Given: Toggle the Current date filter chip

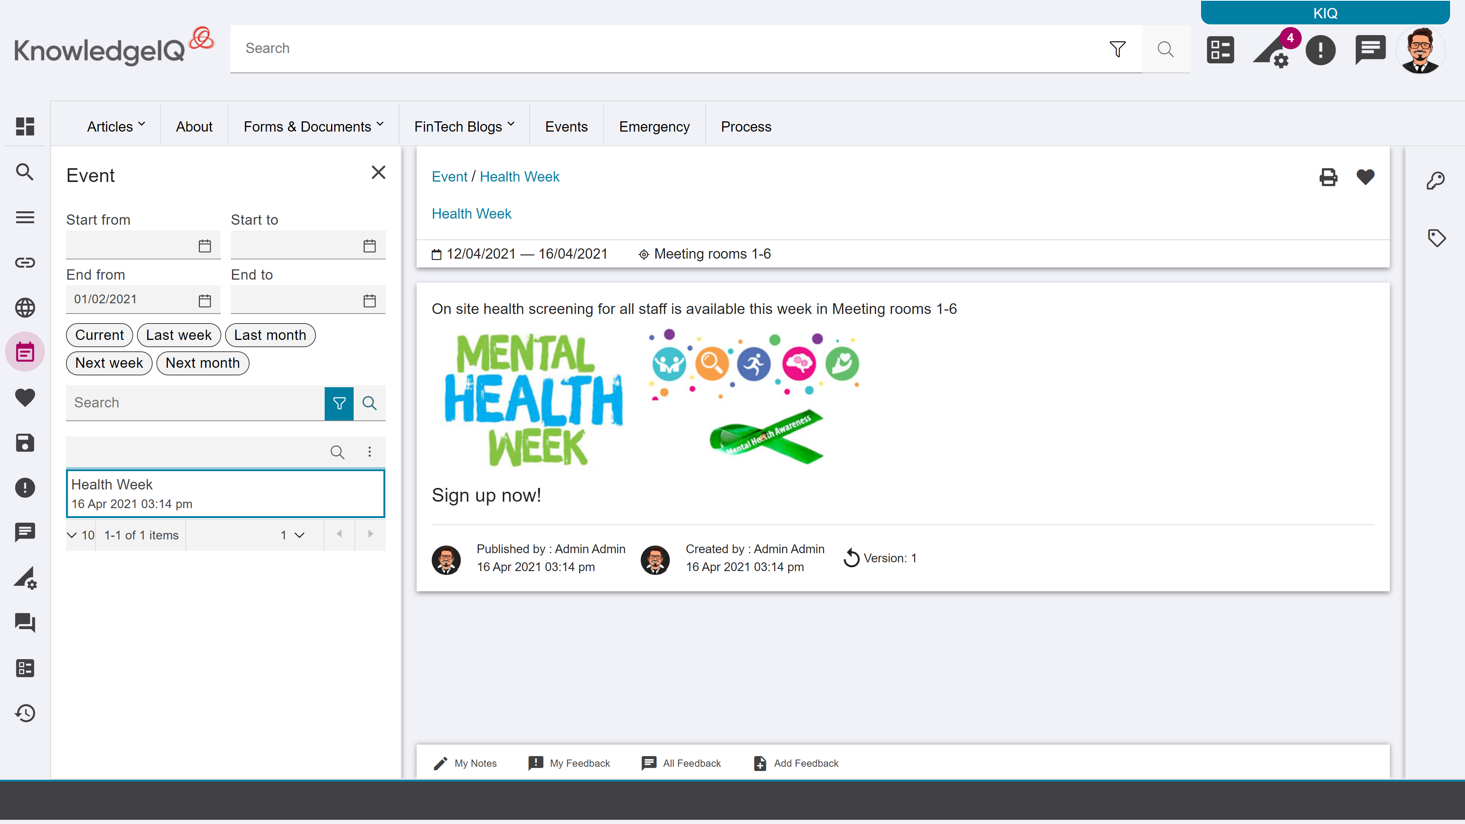Looking at the screenshot, I should click(100, 335).
